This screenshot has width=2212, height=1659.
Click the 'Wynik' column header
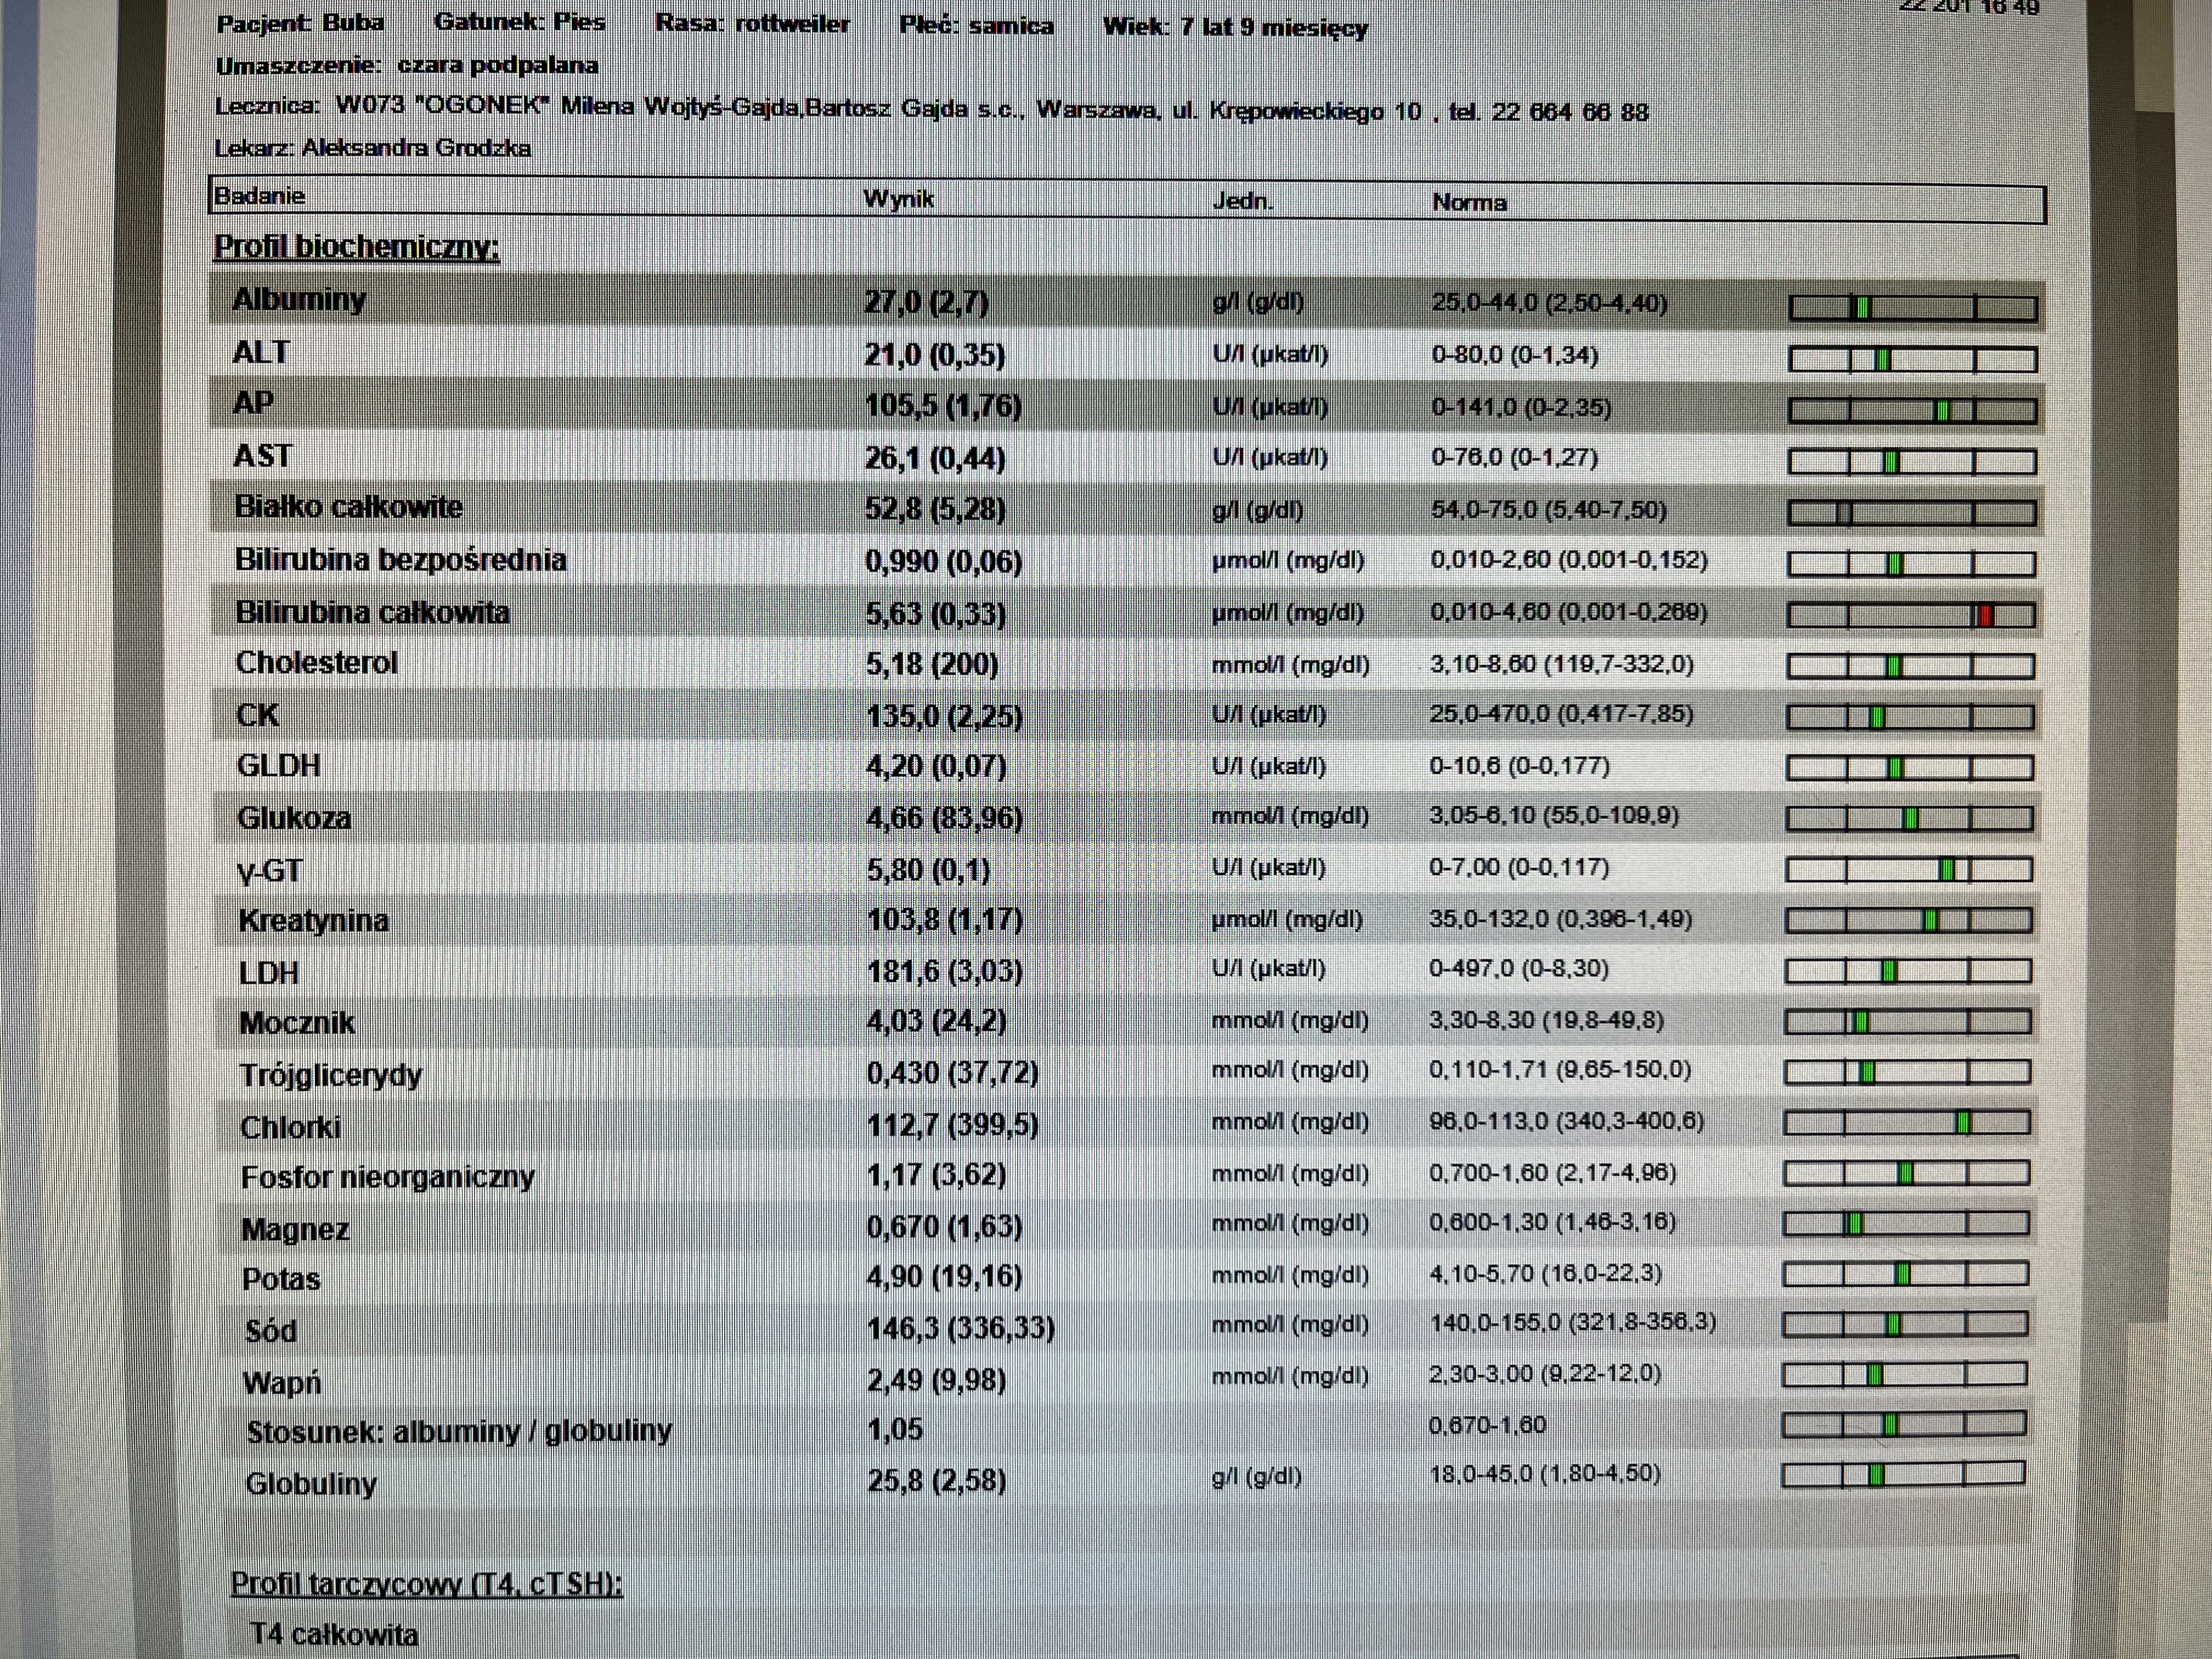[898, 199]
